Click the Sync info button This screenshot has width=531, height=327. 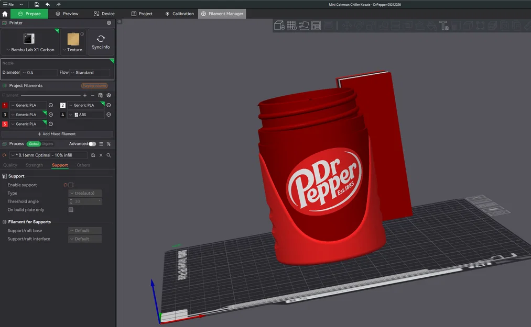pos(101,42)
